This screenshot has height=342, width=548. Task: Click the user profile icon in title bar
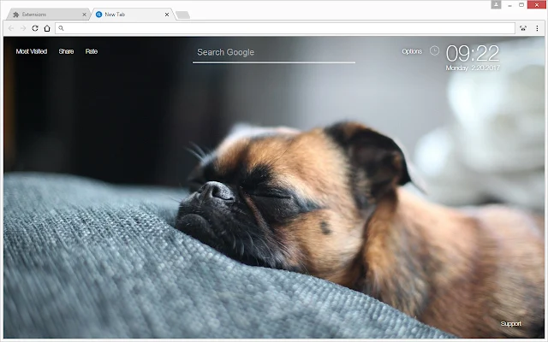496,4
